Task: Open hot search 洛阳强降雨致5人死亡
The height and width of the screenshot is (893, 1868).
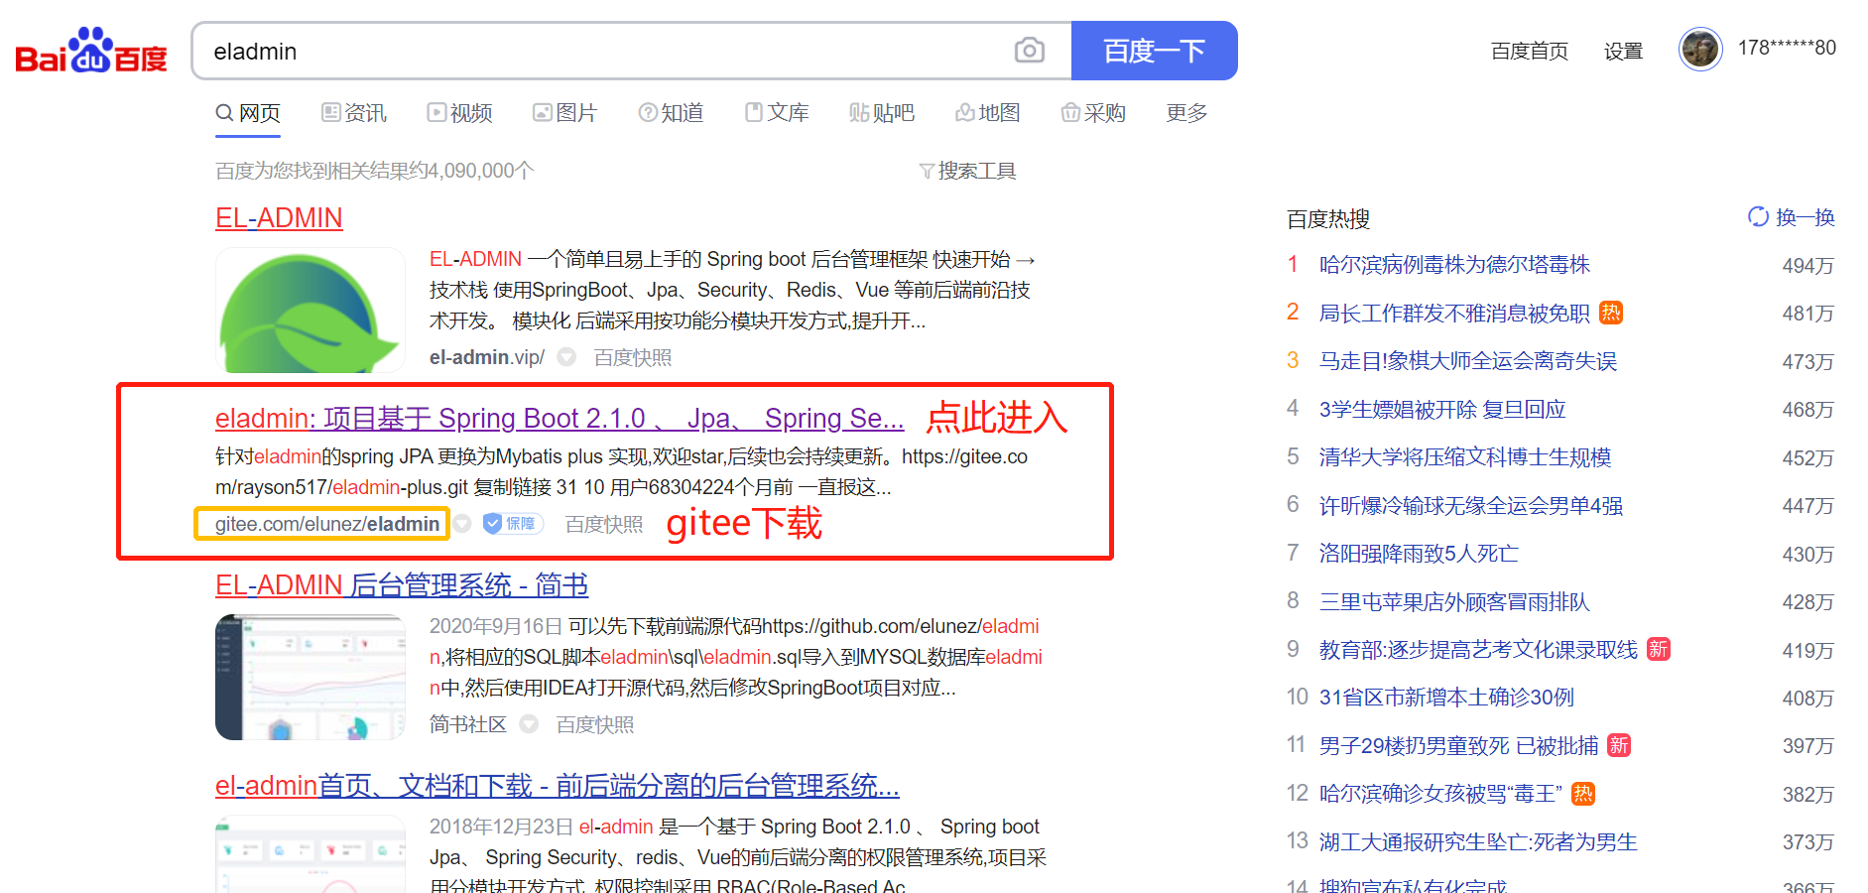Action: [x=1419, y=554]
